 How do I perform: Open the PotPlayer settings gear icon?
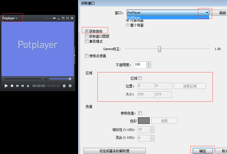coord(70,86)
